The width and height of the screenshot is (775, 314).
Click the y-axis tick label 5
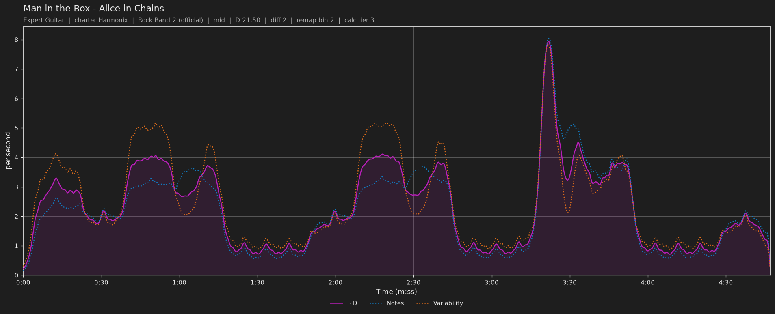tap(17, 128)
